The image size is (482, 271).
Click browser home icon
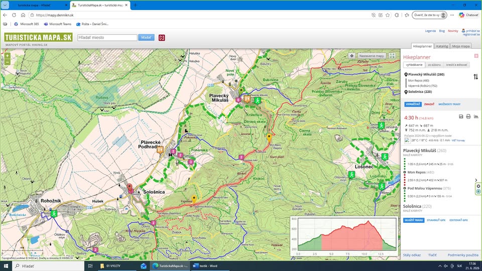23,15
